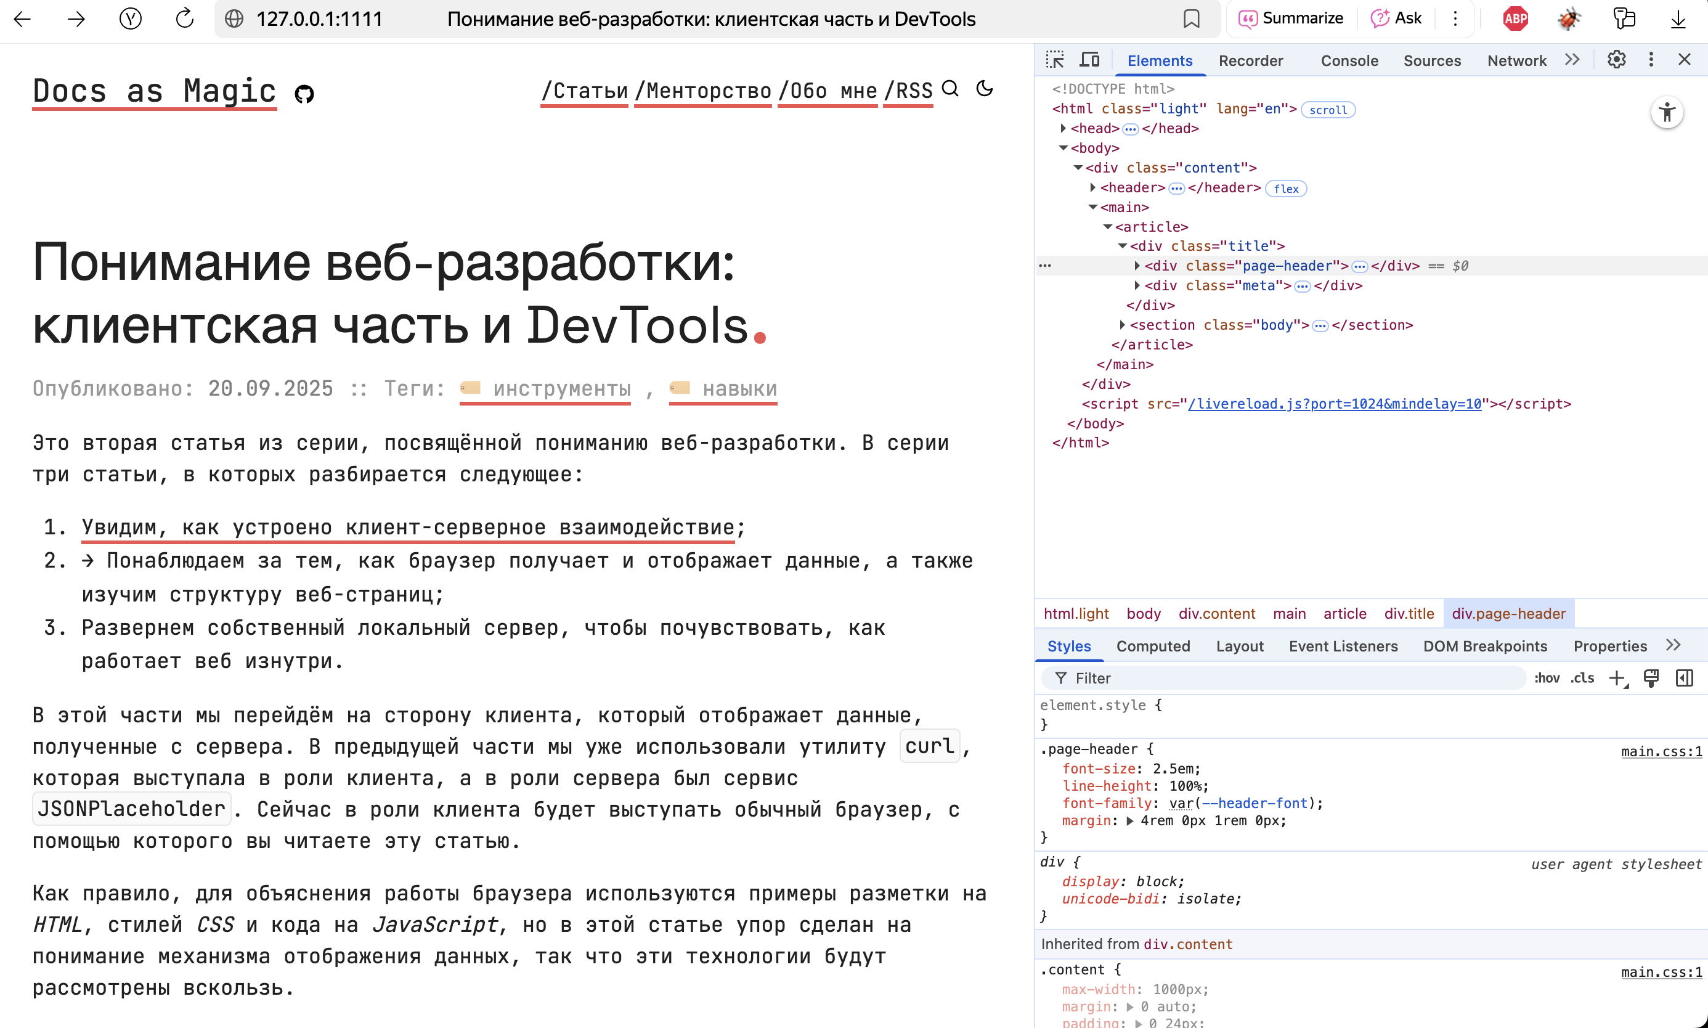
Task: Click the inspect element picker icon
Action: [x=1054, y=60]
